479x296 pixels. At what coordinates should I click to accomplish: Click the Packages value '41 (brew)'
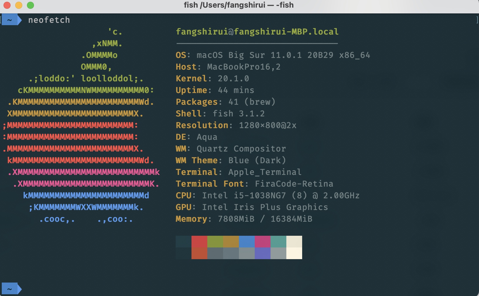(252, 102)
